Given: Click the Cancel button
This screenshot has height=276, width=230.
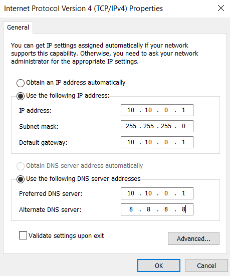Looking at the screenshot, I should [x=206, y=265].
